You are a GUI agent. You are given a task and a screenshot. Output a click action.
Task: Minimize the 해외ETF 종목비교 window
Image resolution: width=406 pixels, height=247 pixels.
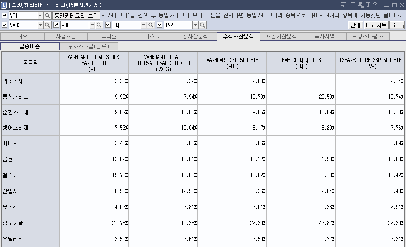387,5
